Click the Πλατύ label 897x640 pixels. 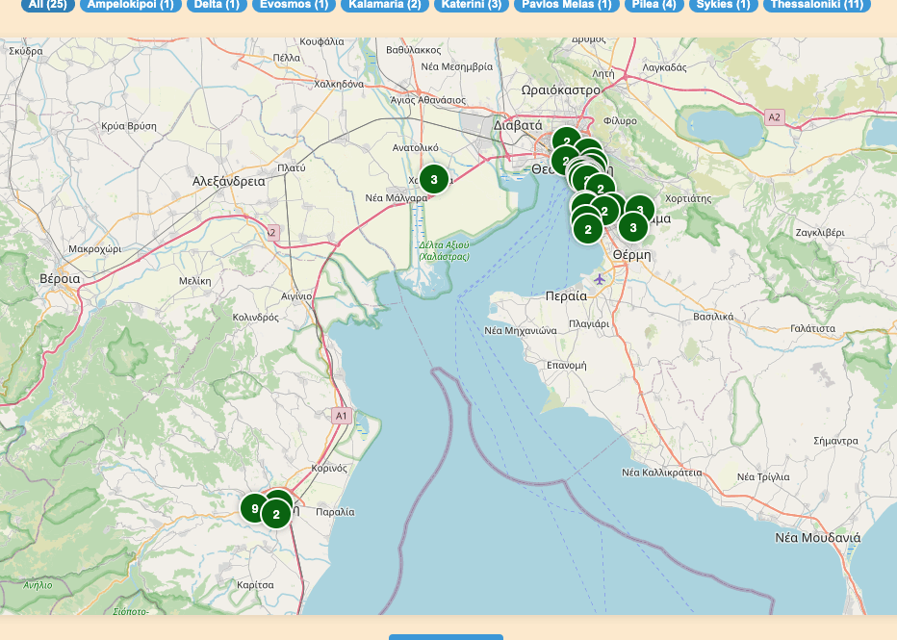click(x=292, y=168)
